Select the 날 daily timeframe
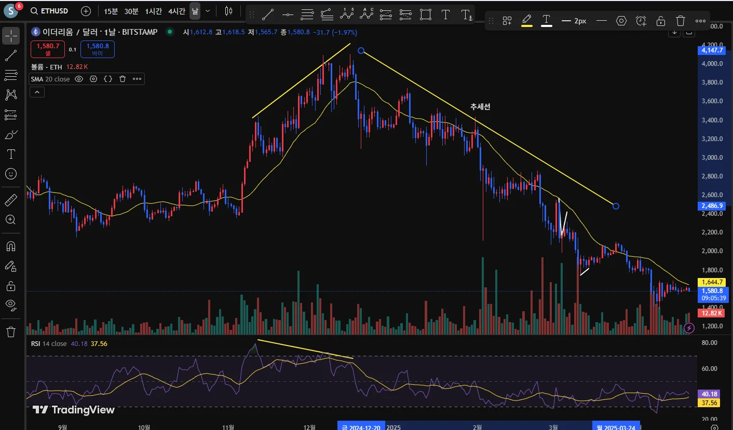The image size is (733, 430). (195, 11)
